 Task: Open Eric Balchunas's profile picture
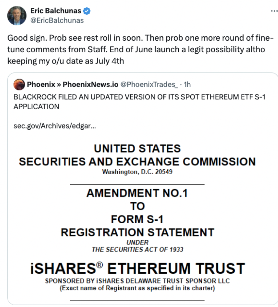(17, 15)
